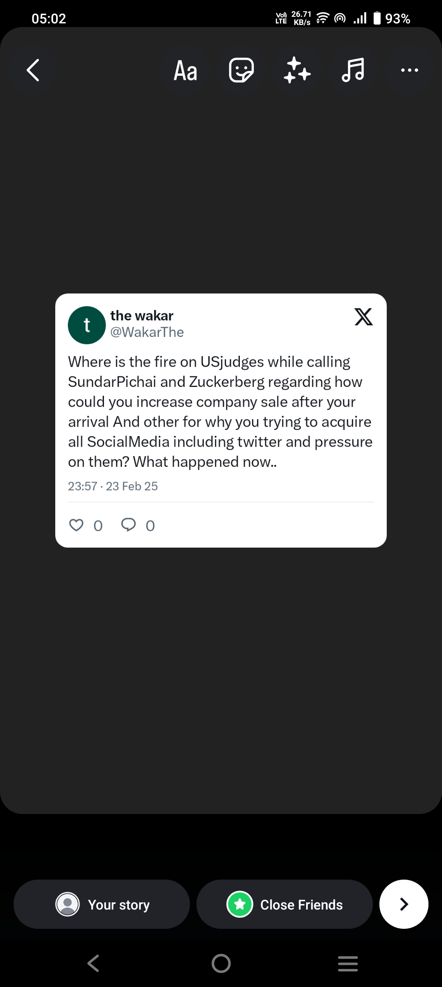Viewport: 442px width, 987px height.
Task: Share to Your story
Action: (102, 904)
